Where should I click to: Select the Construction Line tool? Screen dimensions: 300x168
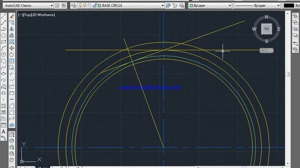tap(3, 23)
